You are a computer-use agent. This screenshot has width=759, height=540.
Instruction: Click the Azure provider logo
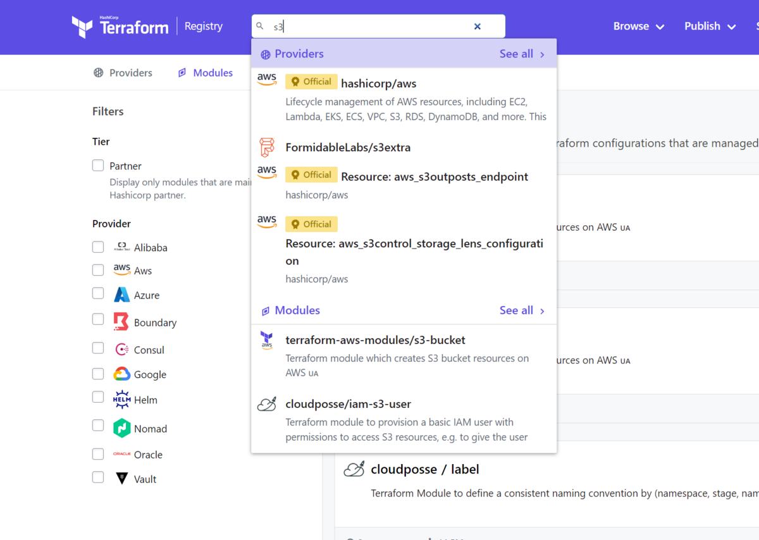[122, 295]
